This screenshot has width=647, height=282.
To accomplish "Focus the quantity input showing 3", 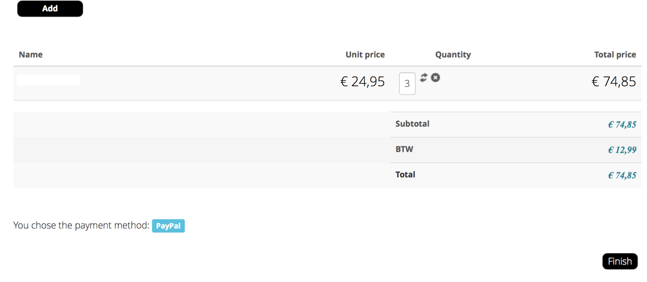I will coord(407,83).
